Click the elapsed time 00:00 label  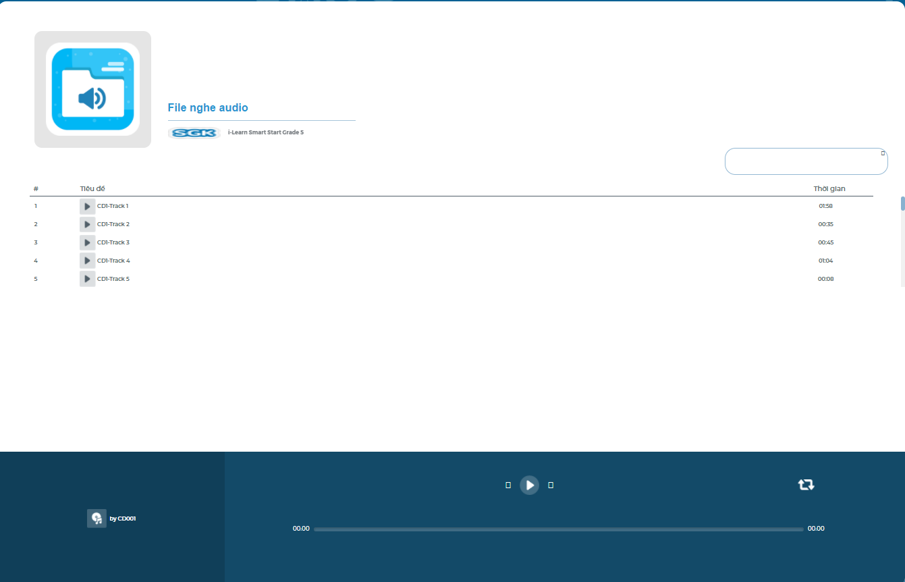pyautogui.click(x=301, y=529)
